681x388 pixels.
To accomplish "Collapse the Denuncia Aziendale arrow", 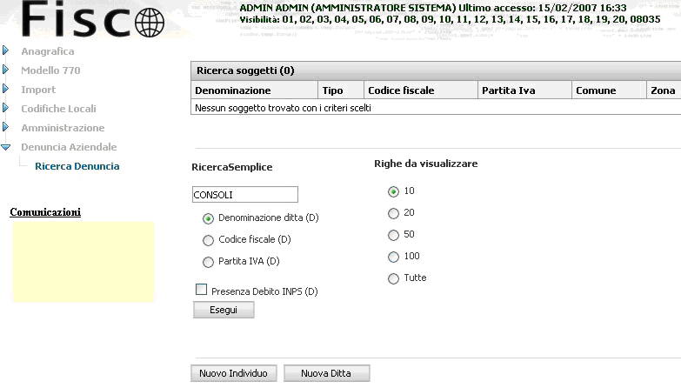I will coord(5,147).
